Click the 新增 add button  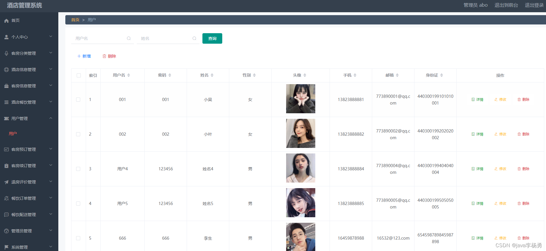tap(84, 56)
